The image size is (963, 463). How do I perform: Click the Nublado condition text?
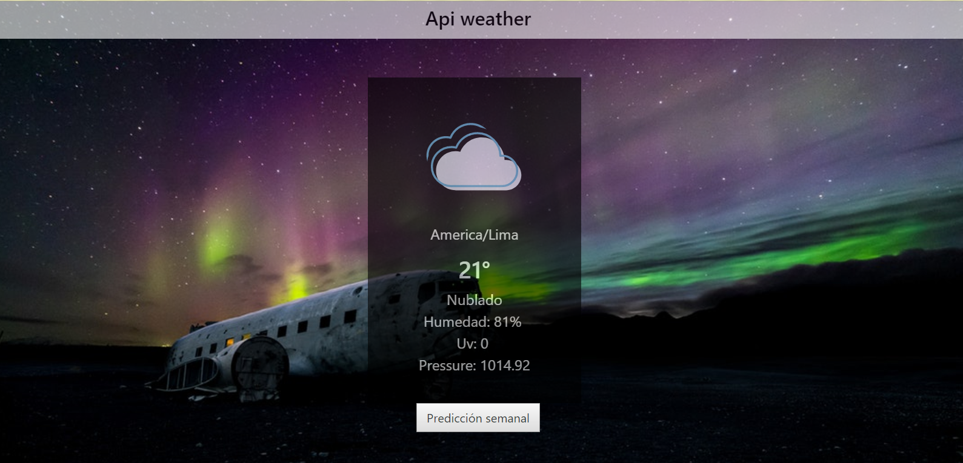pos(474,300)
